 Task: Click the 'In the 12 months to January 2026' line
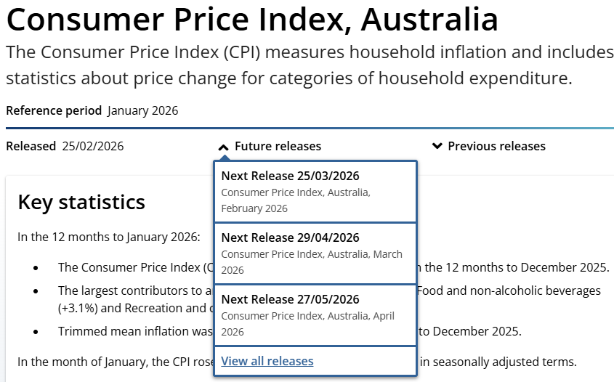pyautogui.click(x=108, y=237)
